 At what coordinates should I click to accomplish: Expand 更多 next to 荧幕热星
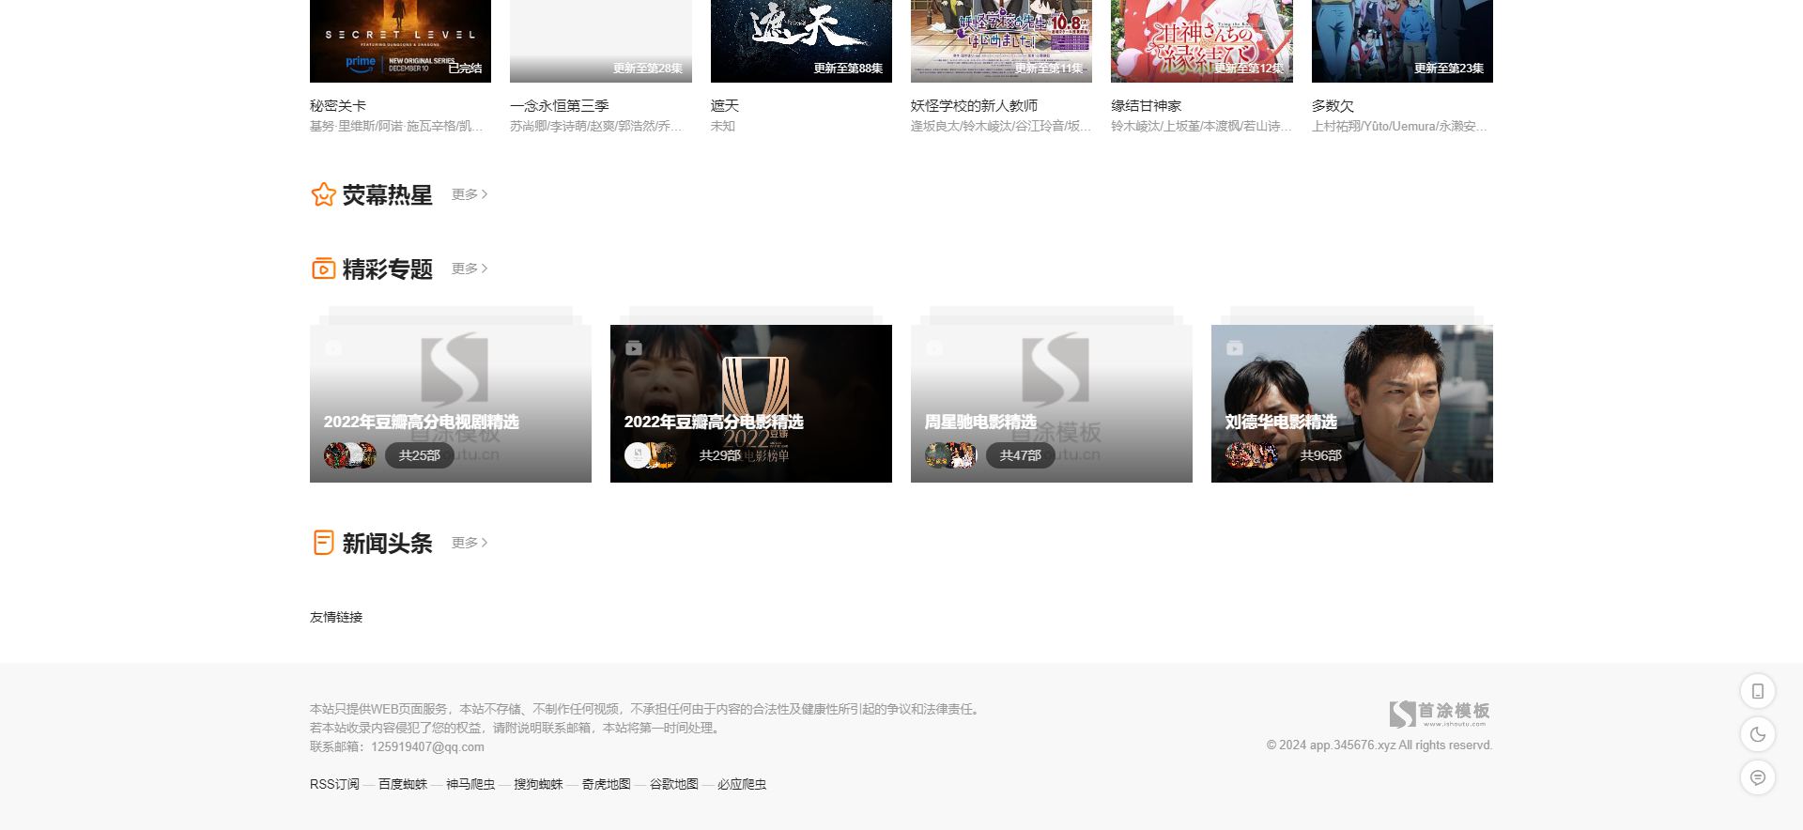[470, 194]
